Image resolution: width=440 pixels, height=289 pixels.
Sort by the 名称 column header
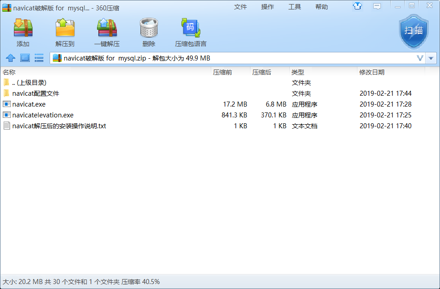106,72
